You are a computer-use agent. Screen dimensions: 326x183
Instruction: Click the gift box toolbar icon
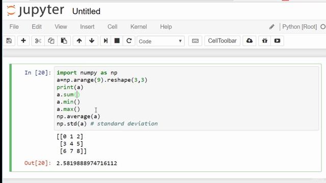(265, 41)
